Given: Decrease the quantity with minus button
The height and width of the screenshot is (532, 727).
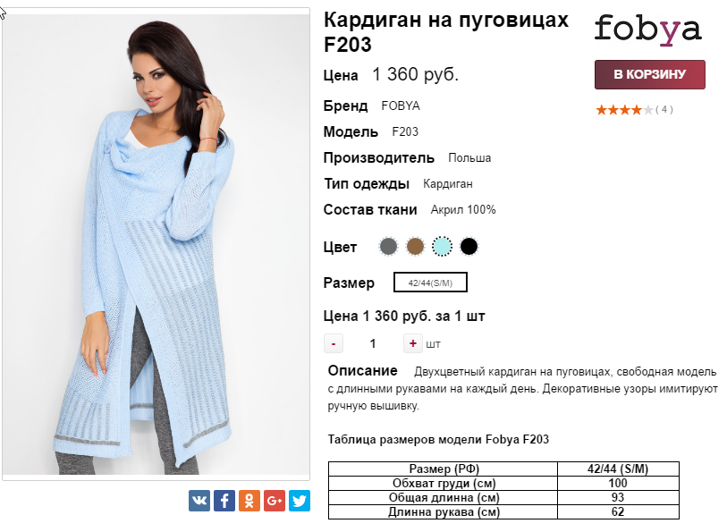Looking at the screenshot, I should click(x=334, y=343).
